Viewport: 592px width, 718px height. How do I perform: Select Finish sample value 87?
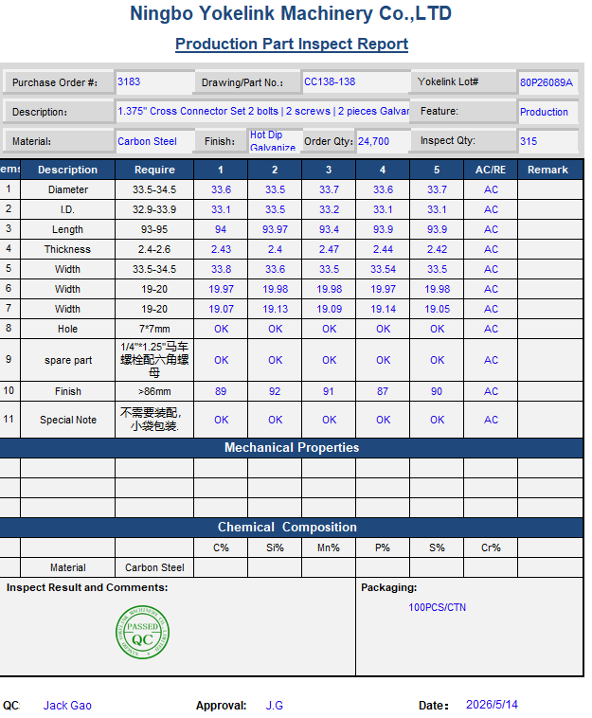(383, 391)
